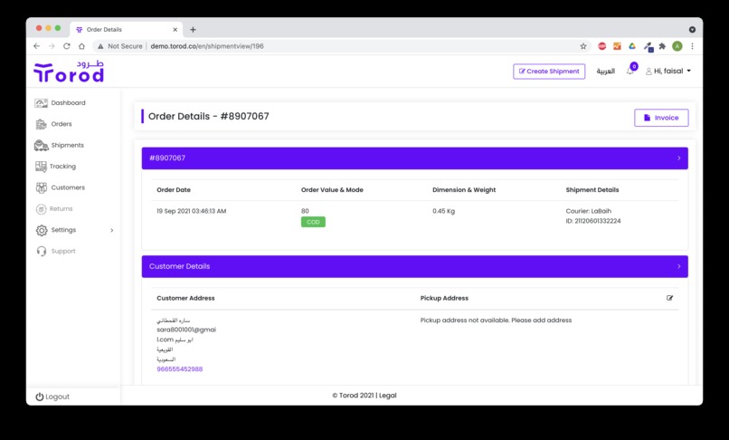The height and width of the screenshot is (440, 729).
Task: Click the Not Secure warning indicator
Action: [120, 46]
